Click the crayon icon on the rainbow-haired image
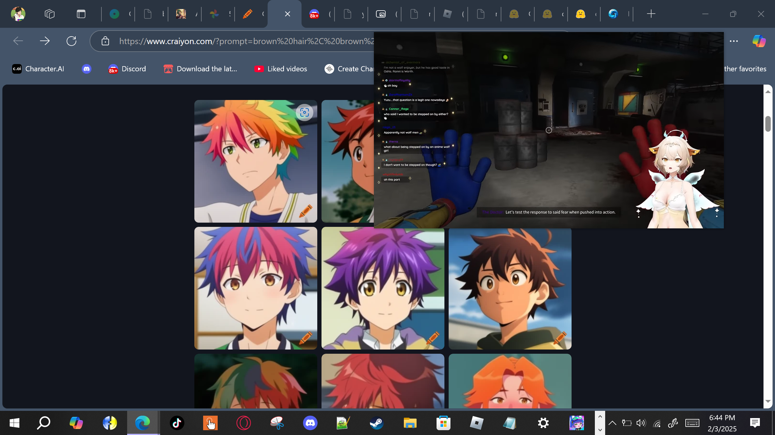The height and width of the screenshot is (435, 775). [x=306, y=211]
